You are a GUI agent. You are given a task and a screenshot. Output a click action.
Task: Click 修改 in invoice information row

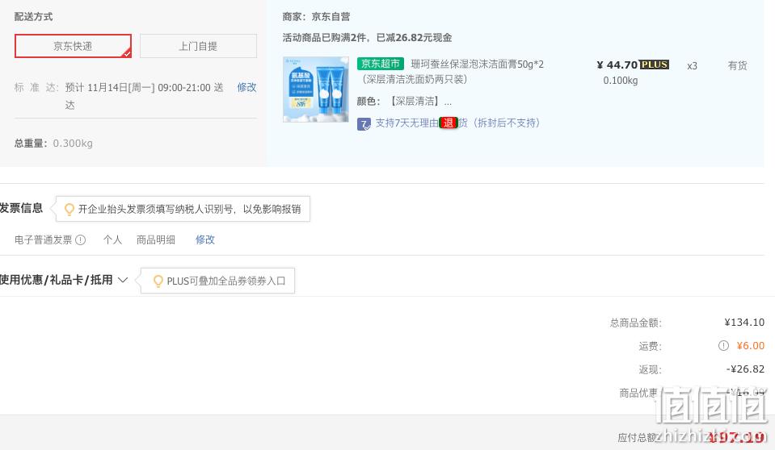click(x=205, y=240)
